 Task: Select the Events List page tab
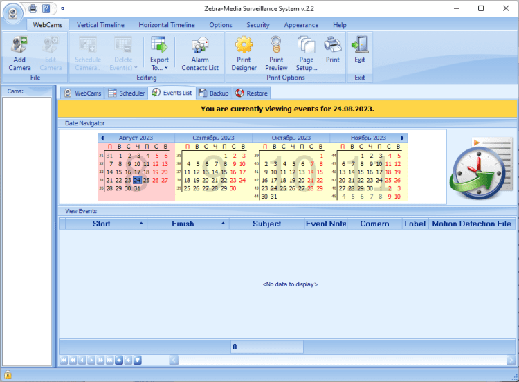(172, 93)
